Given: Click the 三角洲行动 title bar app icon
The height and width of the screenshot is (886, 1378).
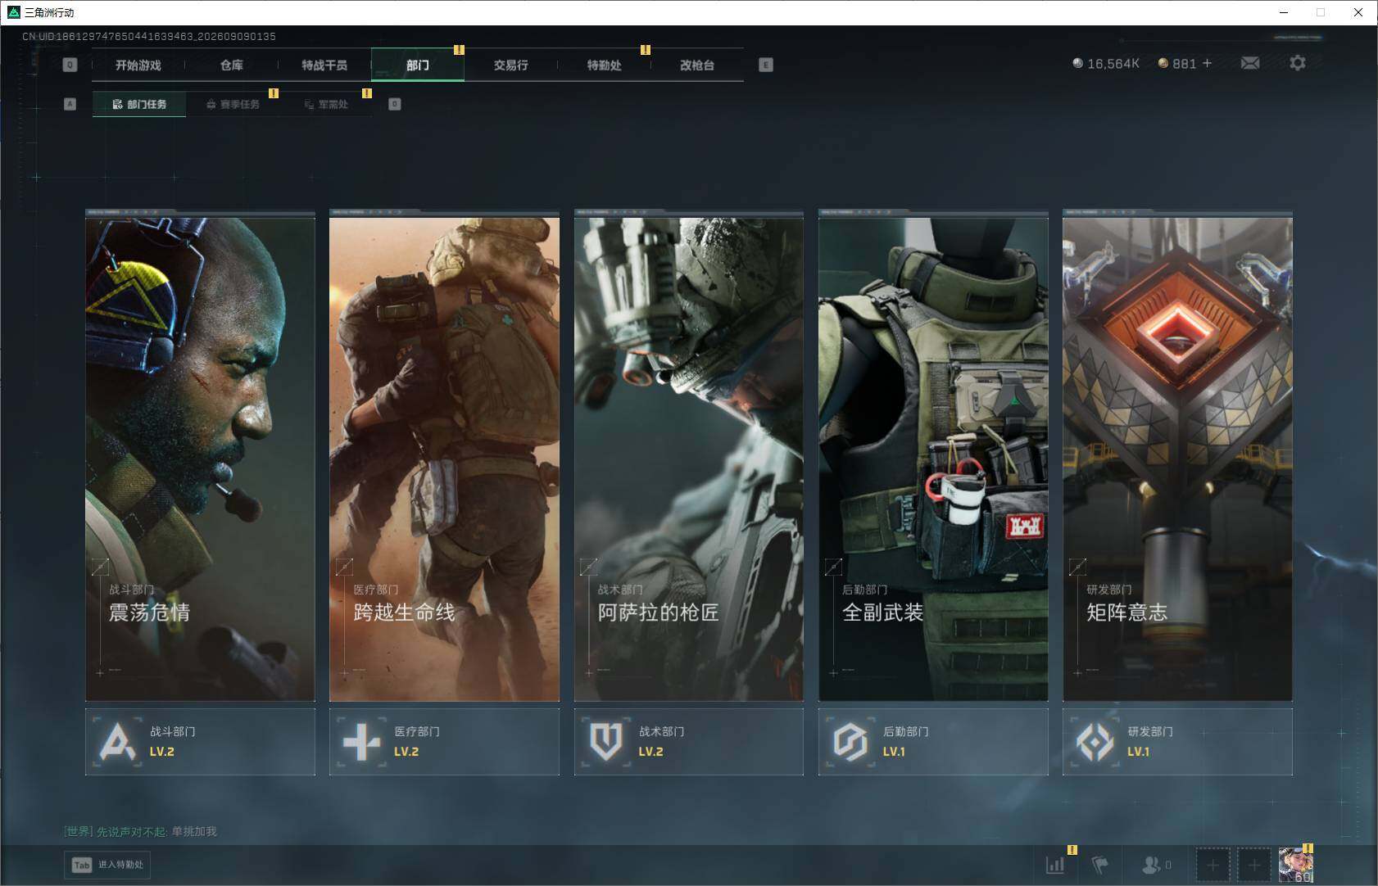Looking at the screenshot, I should coord(13,12).
